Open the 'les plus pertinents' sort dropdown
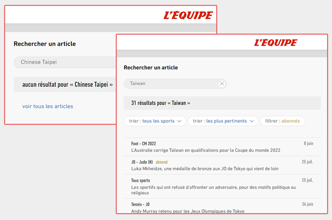 click(x=223, y=121)
